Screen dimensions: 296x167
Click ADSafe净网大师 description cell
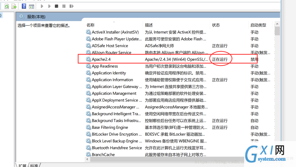pyautogui.click(x=159, y=46)
